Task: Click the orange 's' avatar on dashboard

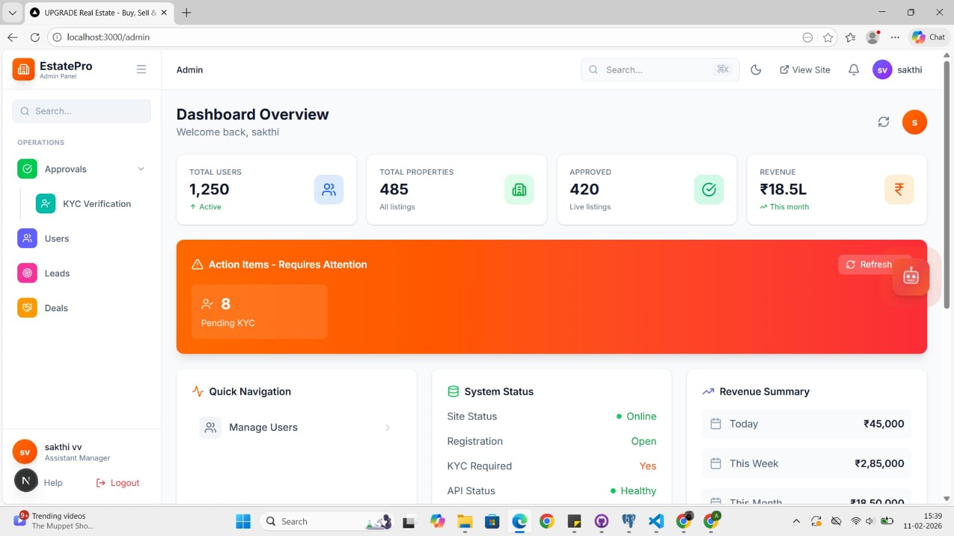Action: point(914,122)
